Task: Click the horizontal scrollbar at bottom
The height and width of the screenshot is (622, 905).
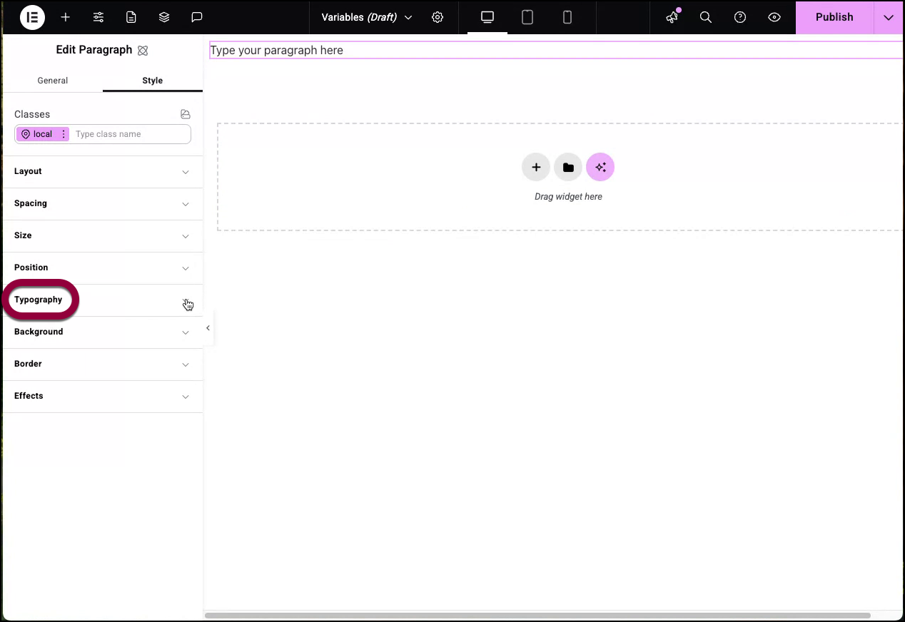Action: [x=537, y=615]
